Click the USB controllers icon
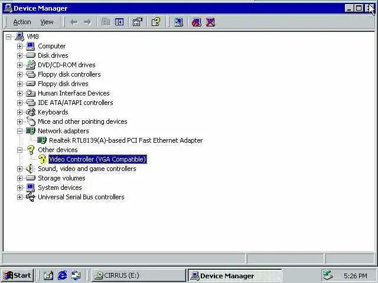 (31, 197)
